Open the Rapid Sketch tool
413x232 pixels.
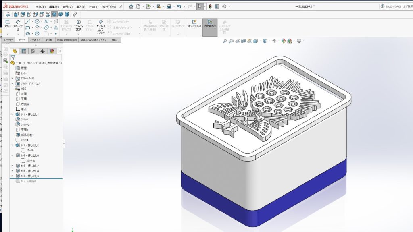tap(194, 24)
